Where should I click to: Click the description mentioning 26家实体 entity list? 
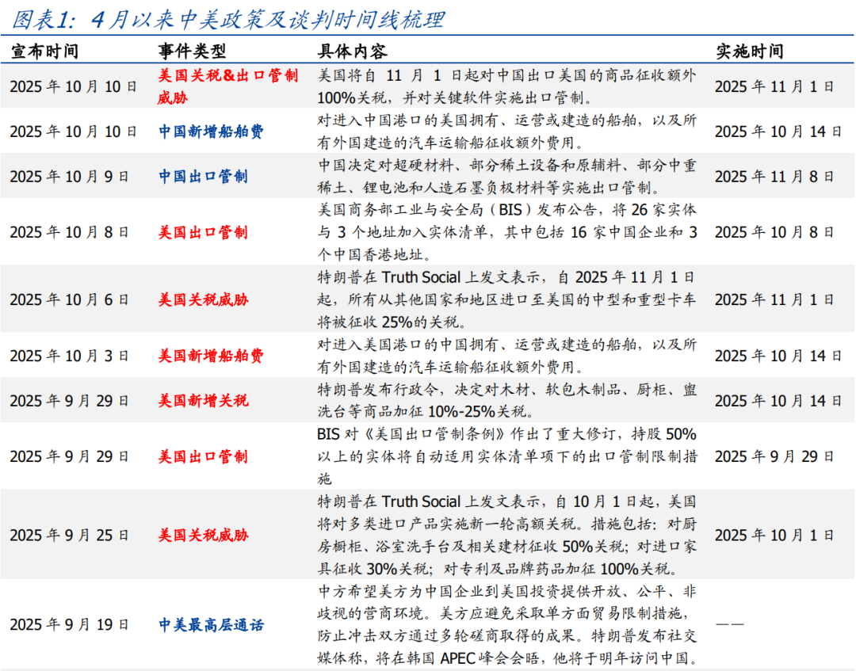tap(507, 232)
